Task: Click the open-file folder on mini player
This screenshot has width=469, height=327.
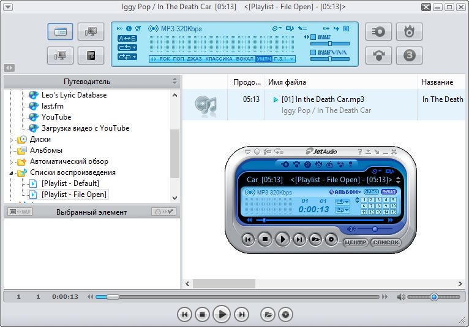Action: click(315, 239)
